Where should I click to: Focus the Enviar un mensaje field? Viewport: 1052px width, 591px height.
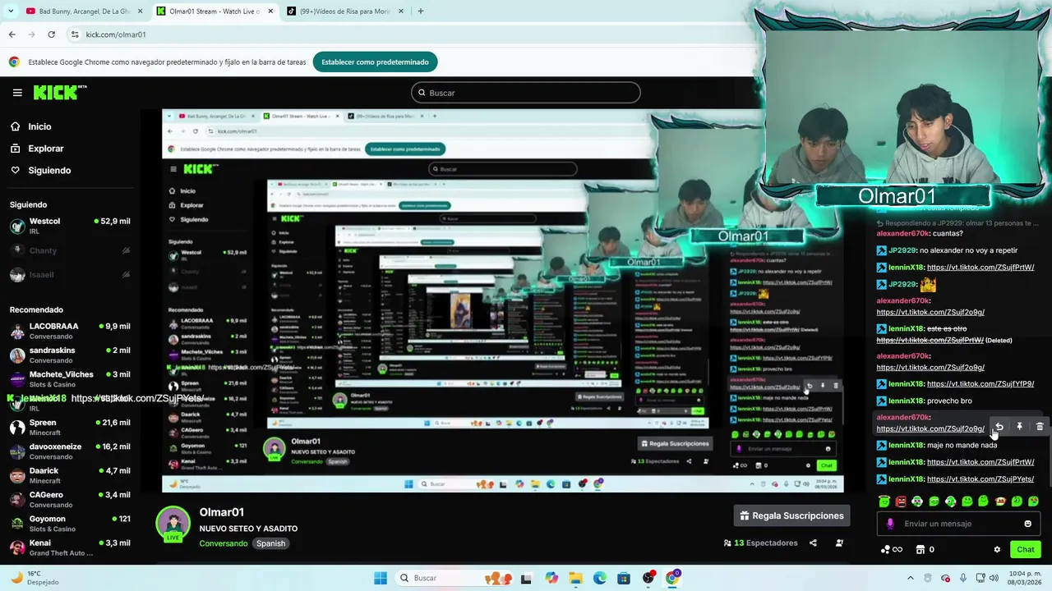pos(957,524)
